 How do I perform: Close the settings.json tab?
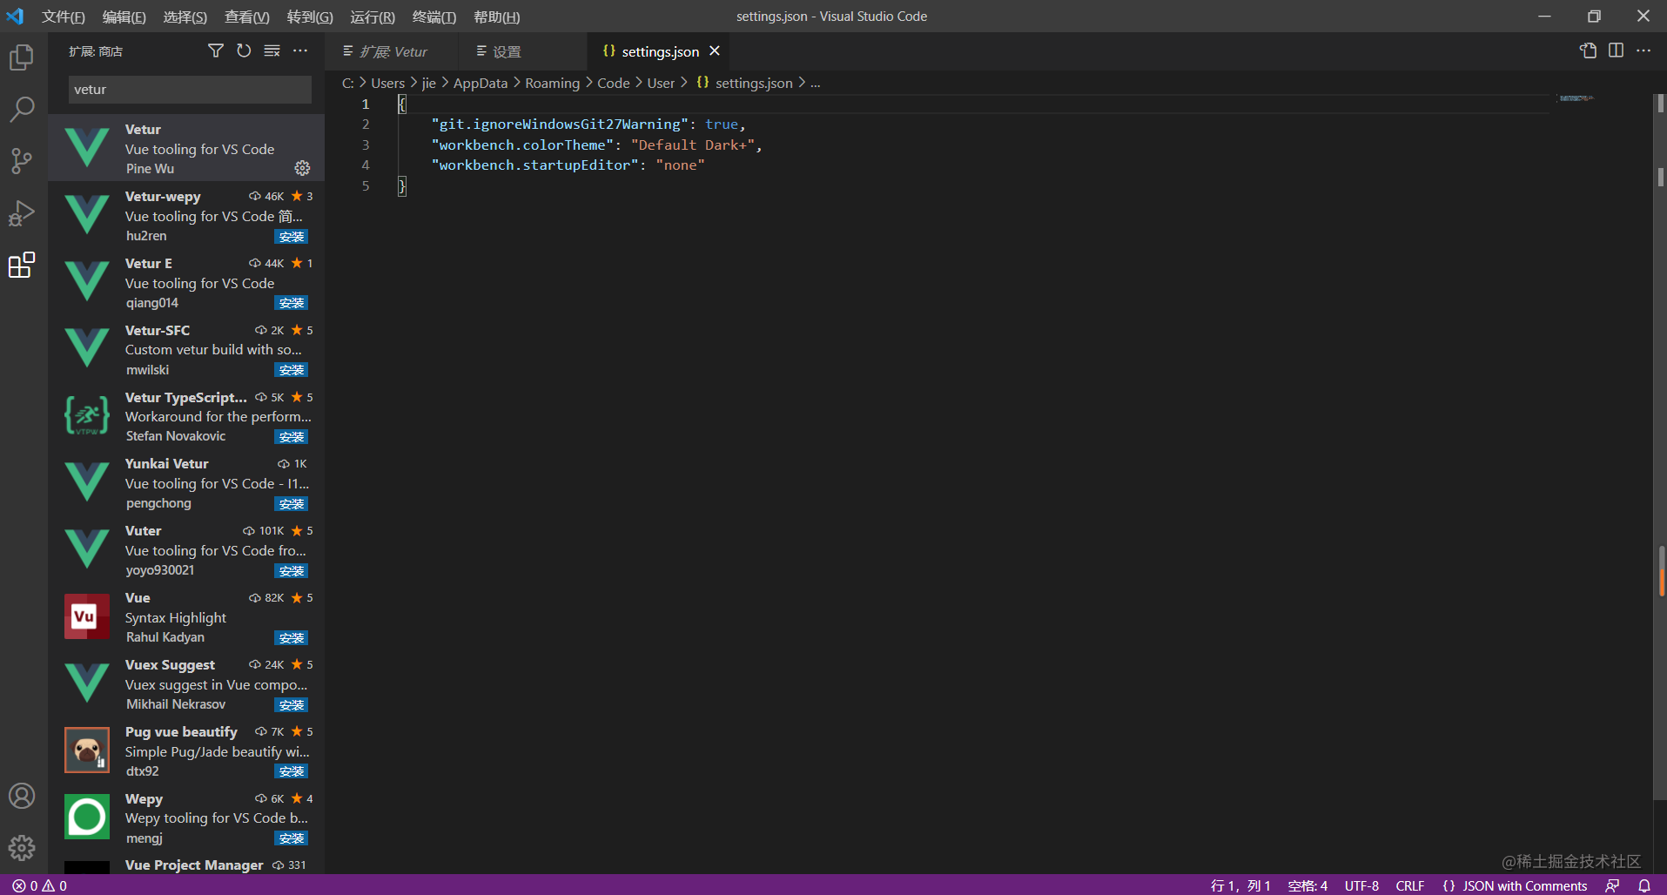(715, 51)
